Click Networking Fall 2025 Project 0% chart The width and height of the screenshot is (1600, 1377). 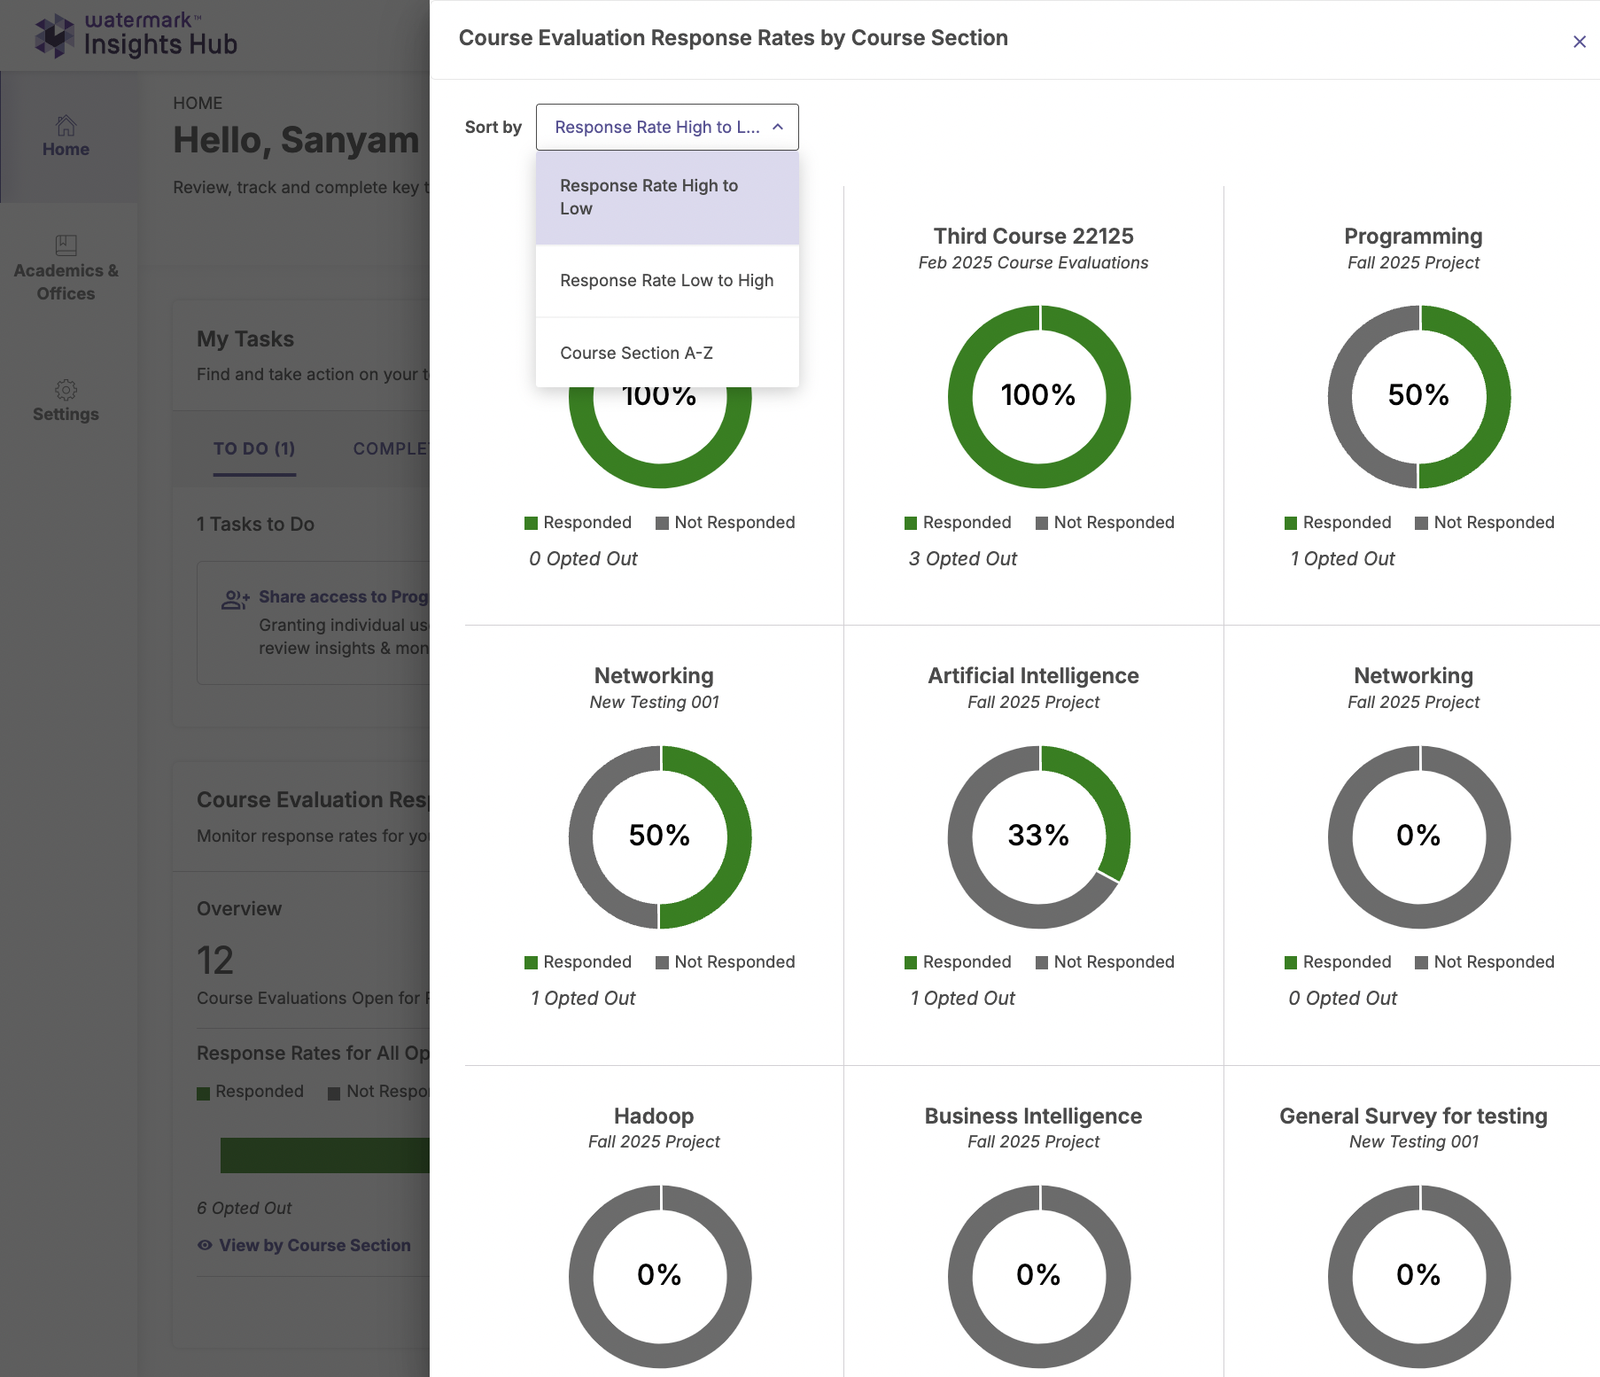(x=1419, y=836)
